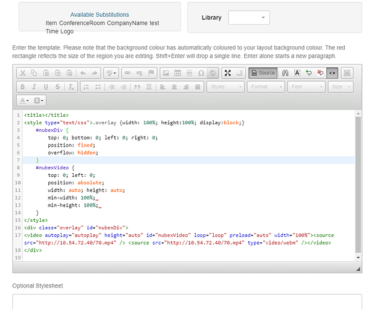This screenshot has height=309, width=372.
Task: Toggle italic formatting
Action: click(34, 87)
